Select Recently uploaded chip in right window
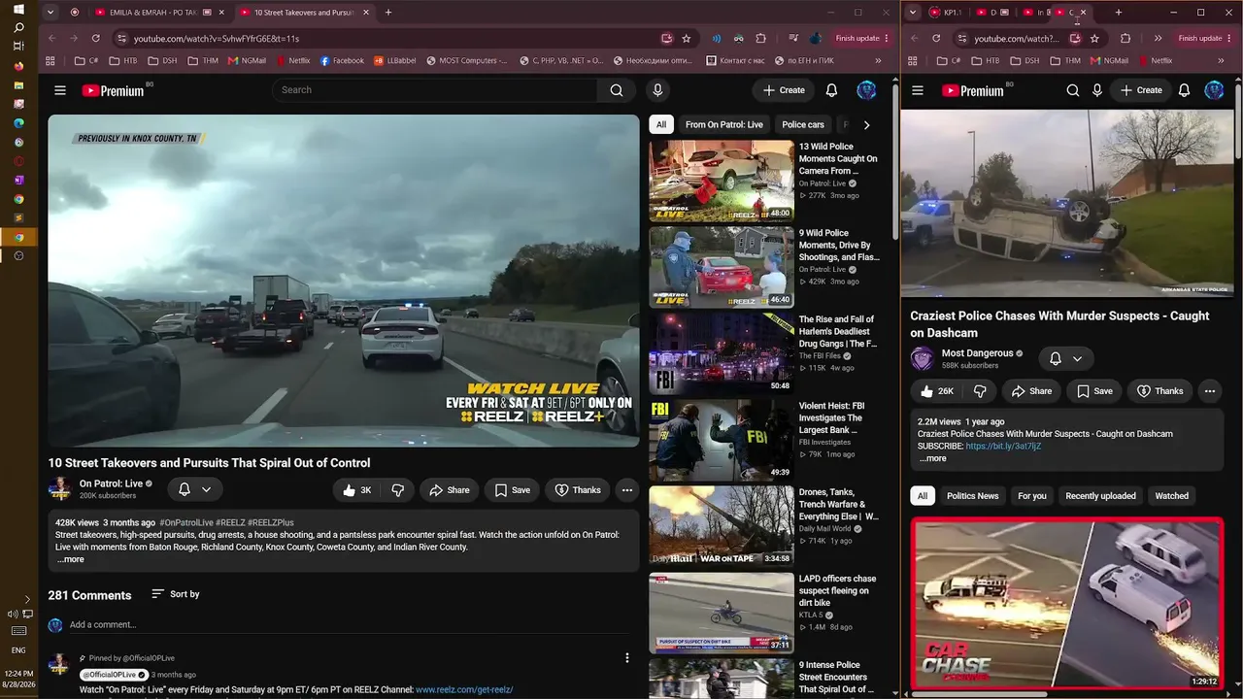Viewport: 1243px width, 699px height. click(x=1100, y=496)
